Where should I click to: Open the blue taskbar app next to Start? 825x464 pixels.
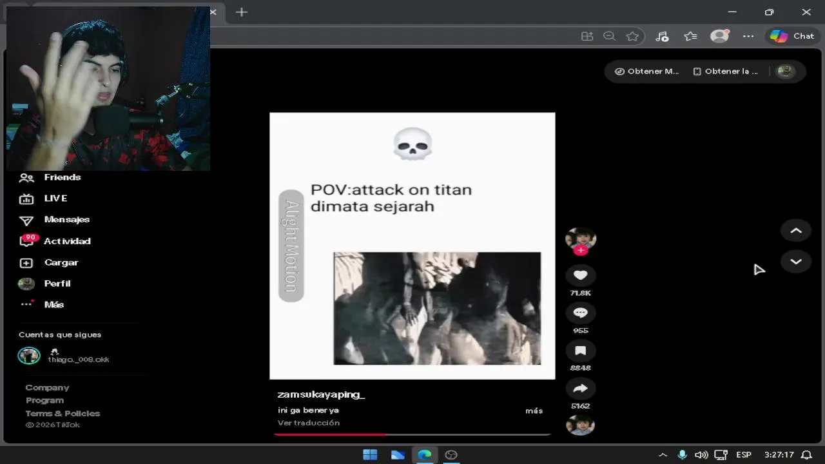(x=398, y=455)
